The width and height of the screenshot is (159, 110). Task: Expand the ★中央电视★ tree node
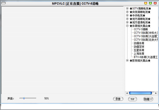pyautogui.click(x=127, y=15)
